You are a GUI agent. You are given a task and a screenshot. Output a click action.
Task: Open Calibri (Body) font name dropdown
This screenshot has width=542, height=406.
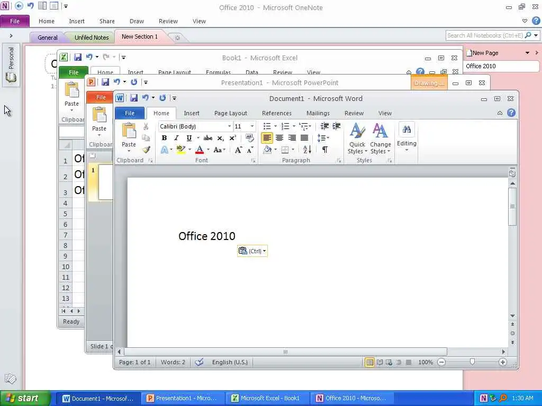click(230, 126)
